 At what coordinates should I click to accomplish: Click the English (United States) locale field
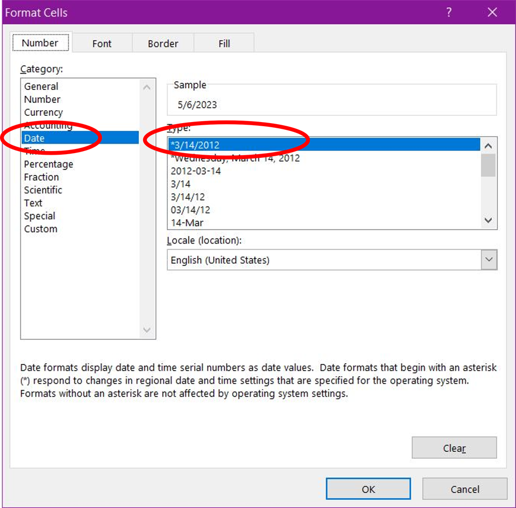pos(324,260)
